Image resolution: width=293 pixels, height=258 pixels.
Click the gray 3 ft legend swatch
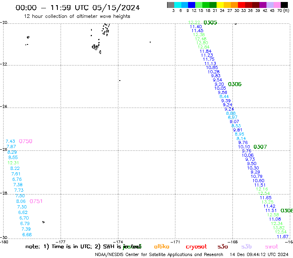[171, 5]
